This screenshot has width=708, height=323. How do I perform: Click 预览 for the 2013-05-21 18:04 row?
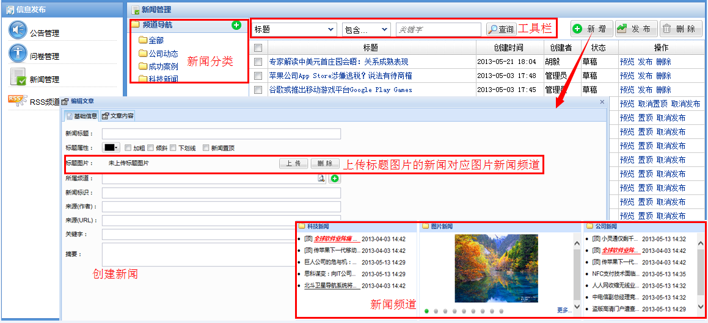point(627,62)
